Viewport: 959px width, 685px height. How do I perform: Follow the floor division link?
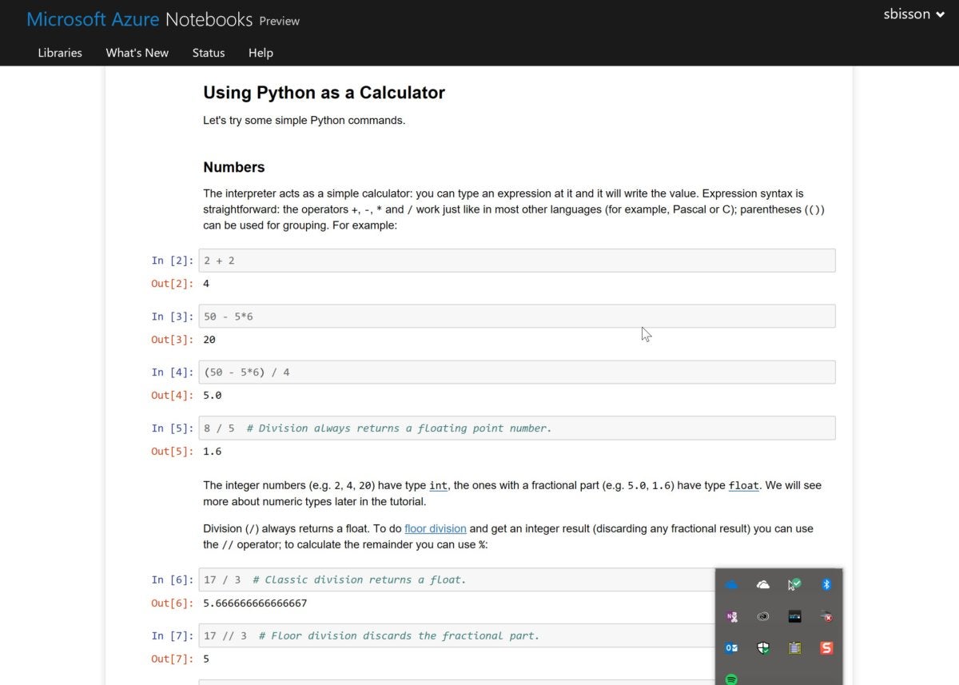pos(436,528)
